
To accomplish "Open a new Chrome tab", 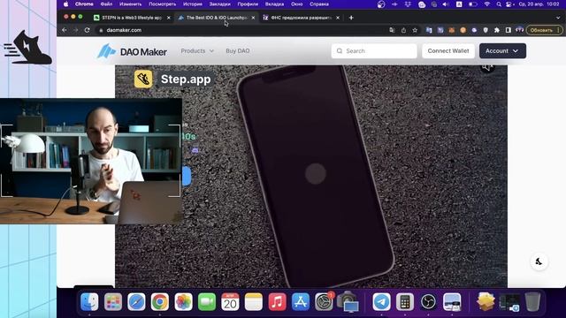I will coord(351,18).
